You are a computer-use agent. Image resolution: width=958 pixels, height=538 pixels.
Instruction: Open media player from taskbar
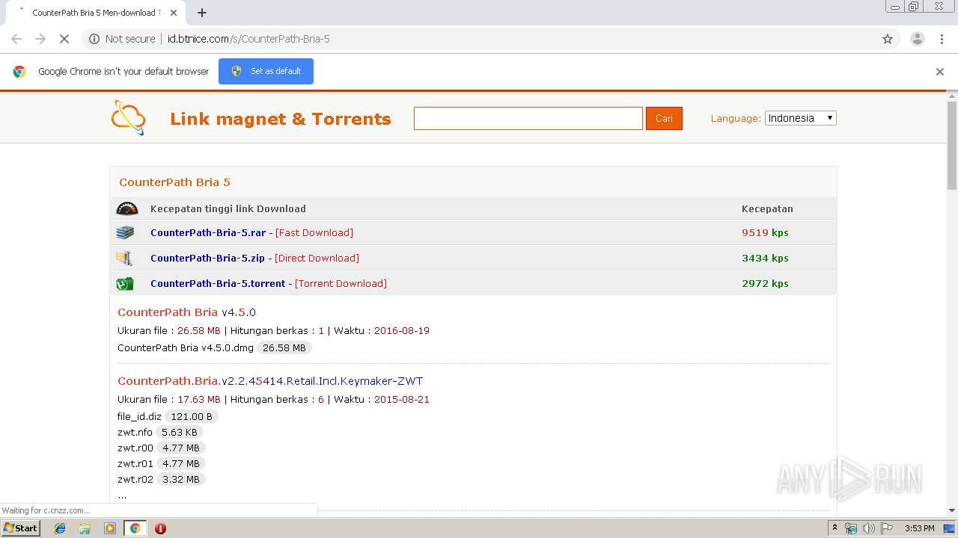pos(110,528)
